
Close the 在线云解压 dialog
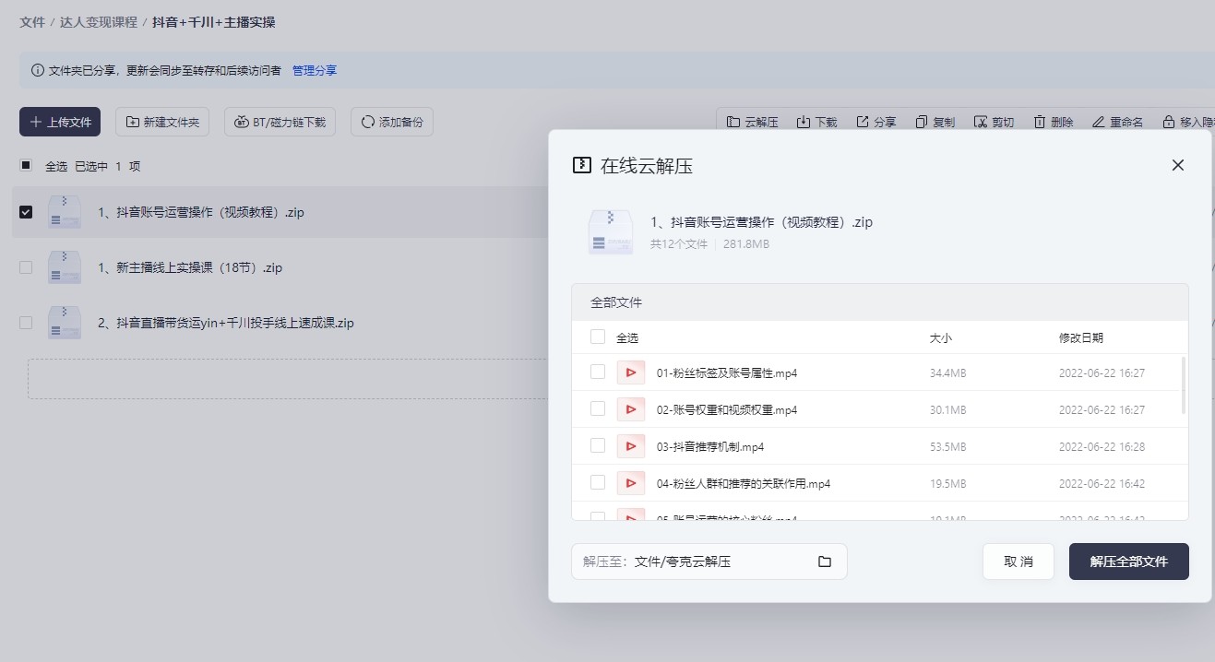tap(1177, 165)
